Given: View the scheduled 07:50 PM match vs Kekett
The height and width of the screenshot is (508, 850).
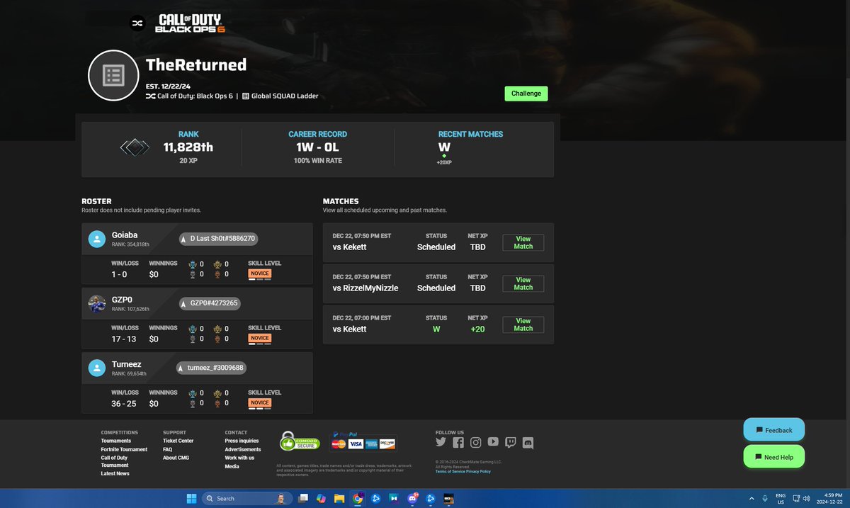Looking at the screenshot, I should click(523, 242).
